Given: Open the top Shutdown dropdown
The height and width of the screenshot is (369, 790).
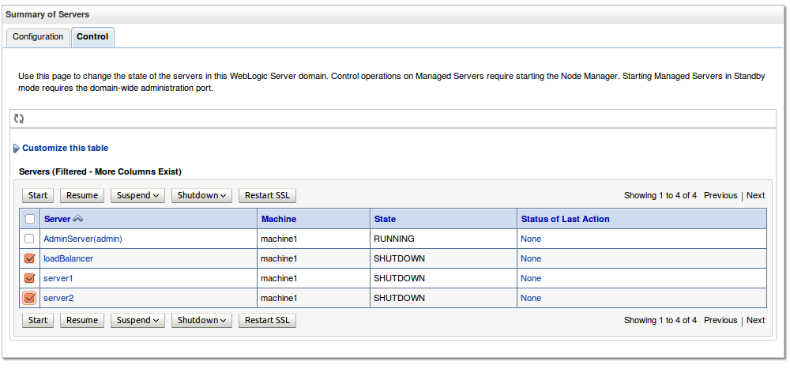Looking at the screenshot, I should (201, 195).
